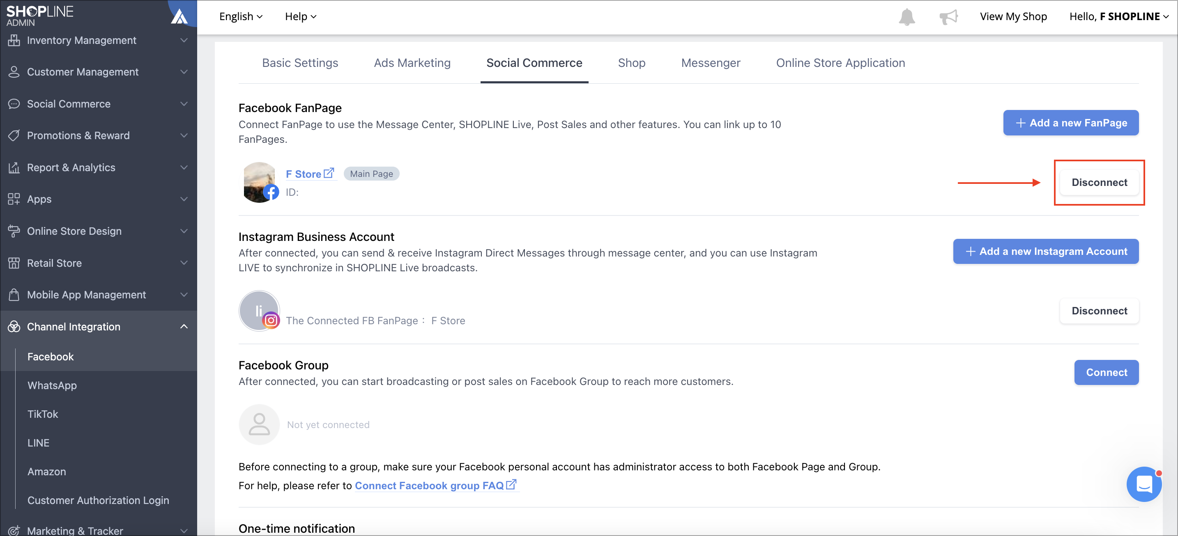The width and height of the screenshot is (1178, 536).
Task: Expand Marketing & Tracker chevron
Action: point(184,531)
